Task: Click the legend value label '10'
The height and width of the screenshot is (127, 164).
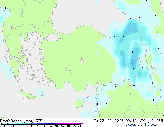Action: tap(32, 126)
